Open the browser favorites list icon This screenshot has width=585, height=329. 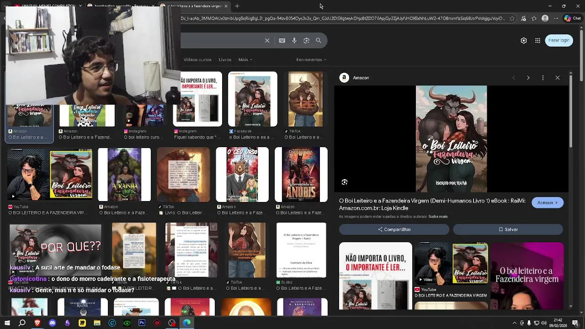[x=534, y=19]
